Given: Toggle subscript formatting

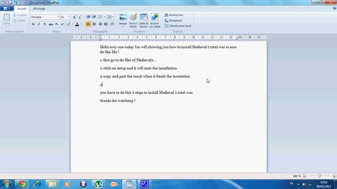Looking at the screenshot, I should (x=56, y=24).
